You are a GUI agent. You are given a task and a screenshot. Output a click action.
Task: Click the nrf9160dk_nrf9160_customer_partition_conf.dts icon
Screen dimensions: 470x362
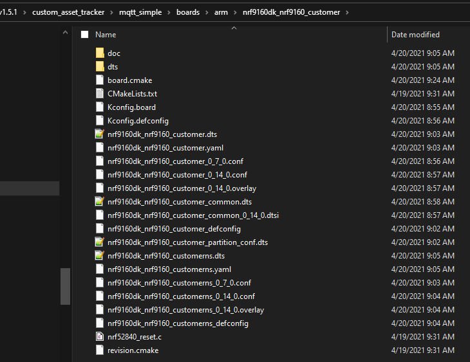click(x=100, y=242)
